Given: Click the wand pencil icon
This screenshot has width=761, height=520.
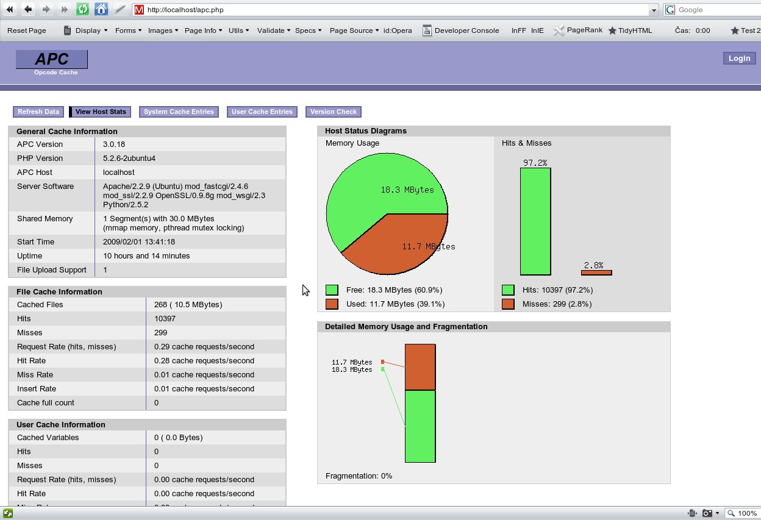Looking at the screenshot, I should (x=120, y=10).
